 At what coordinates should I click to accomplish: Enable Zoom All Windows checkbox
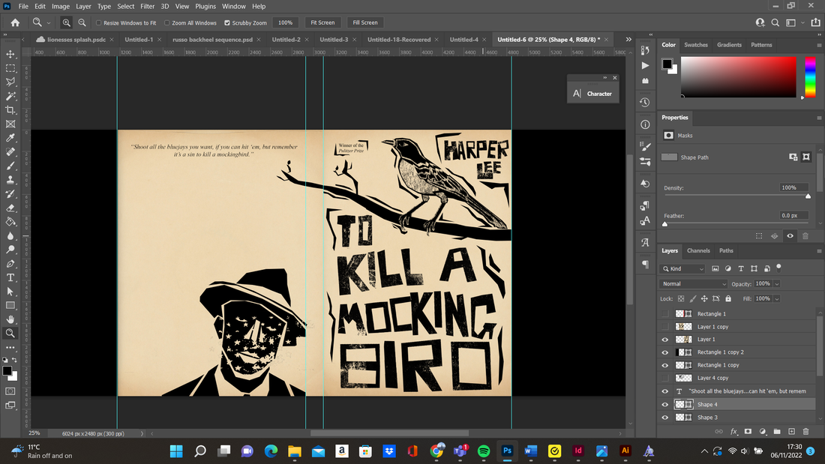166,23
